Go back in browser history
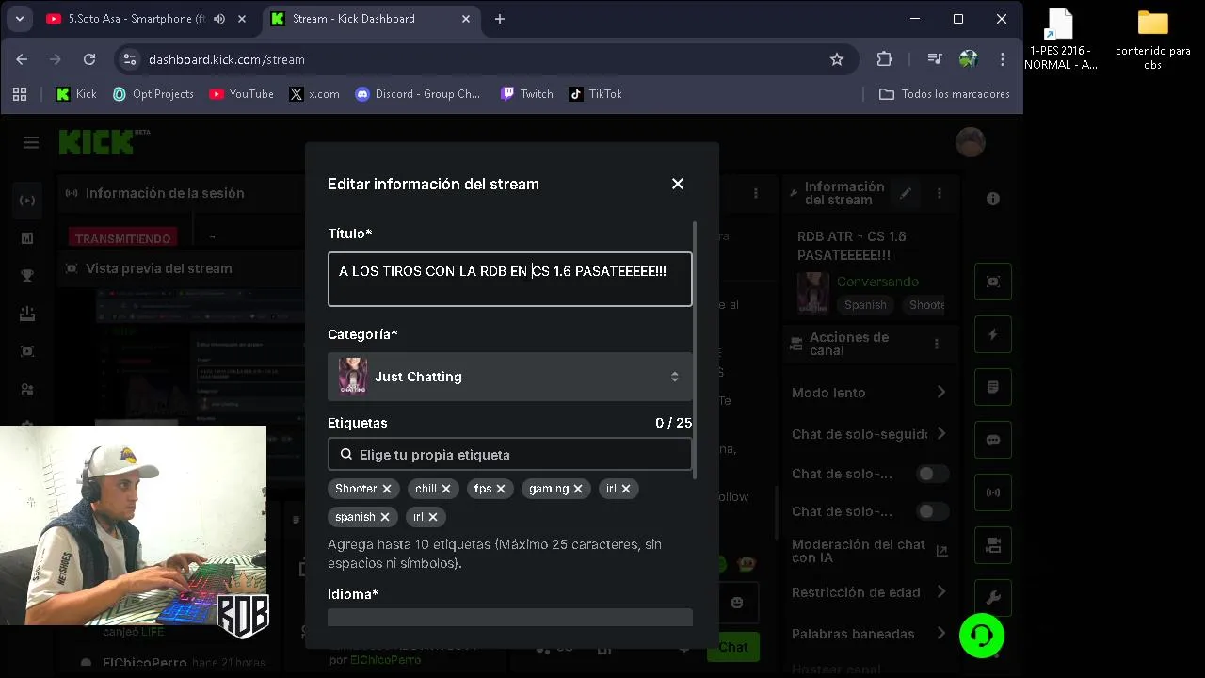1205x678 pixels. 22,59
